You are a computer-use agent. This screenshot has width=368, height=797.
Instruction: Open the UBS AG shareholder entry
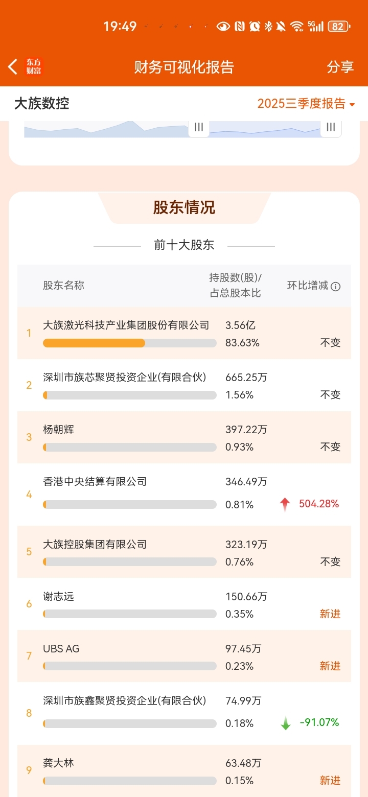click(x=61, y=649)
